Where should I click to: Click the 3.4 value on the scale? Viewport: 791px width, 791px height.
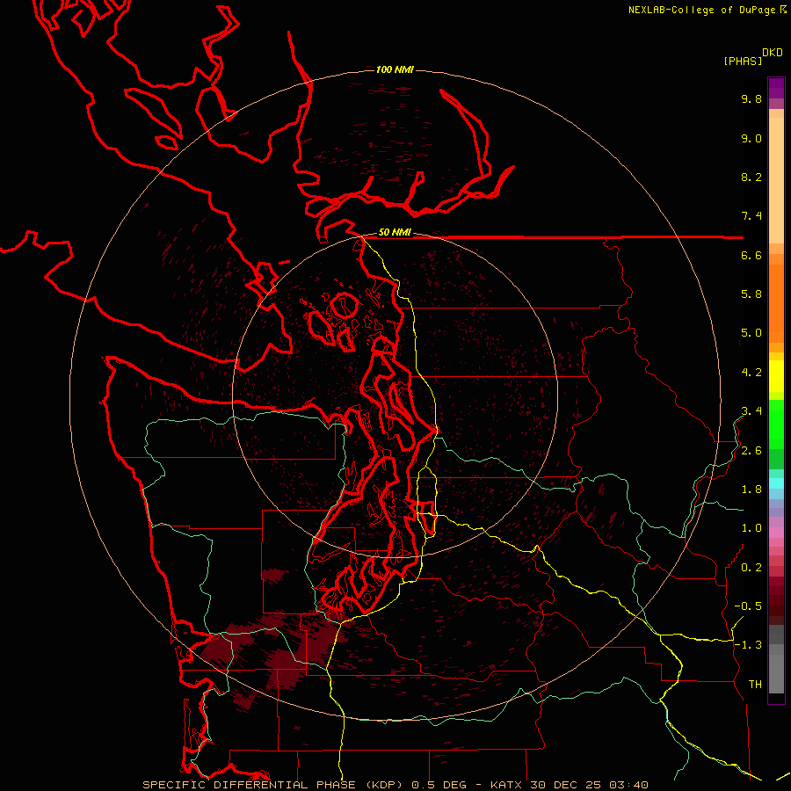[751, 411]
